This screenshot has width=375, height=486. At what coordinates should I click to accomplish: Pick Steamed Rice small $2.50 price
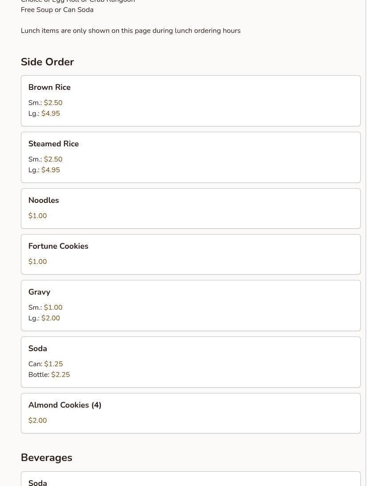pyautogui.click(x=53, y=159)
